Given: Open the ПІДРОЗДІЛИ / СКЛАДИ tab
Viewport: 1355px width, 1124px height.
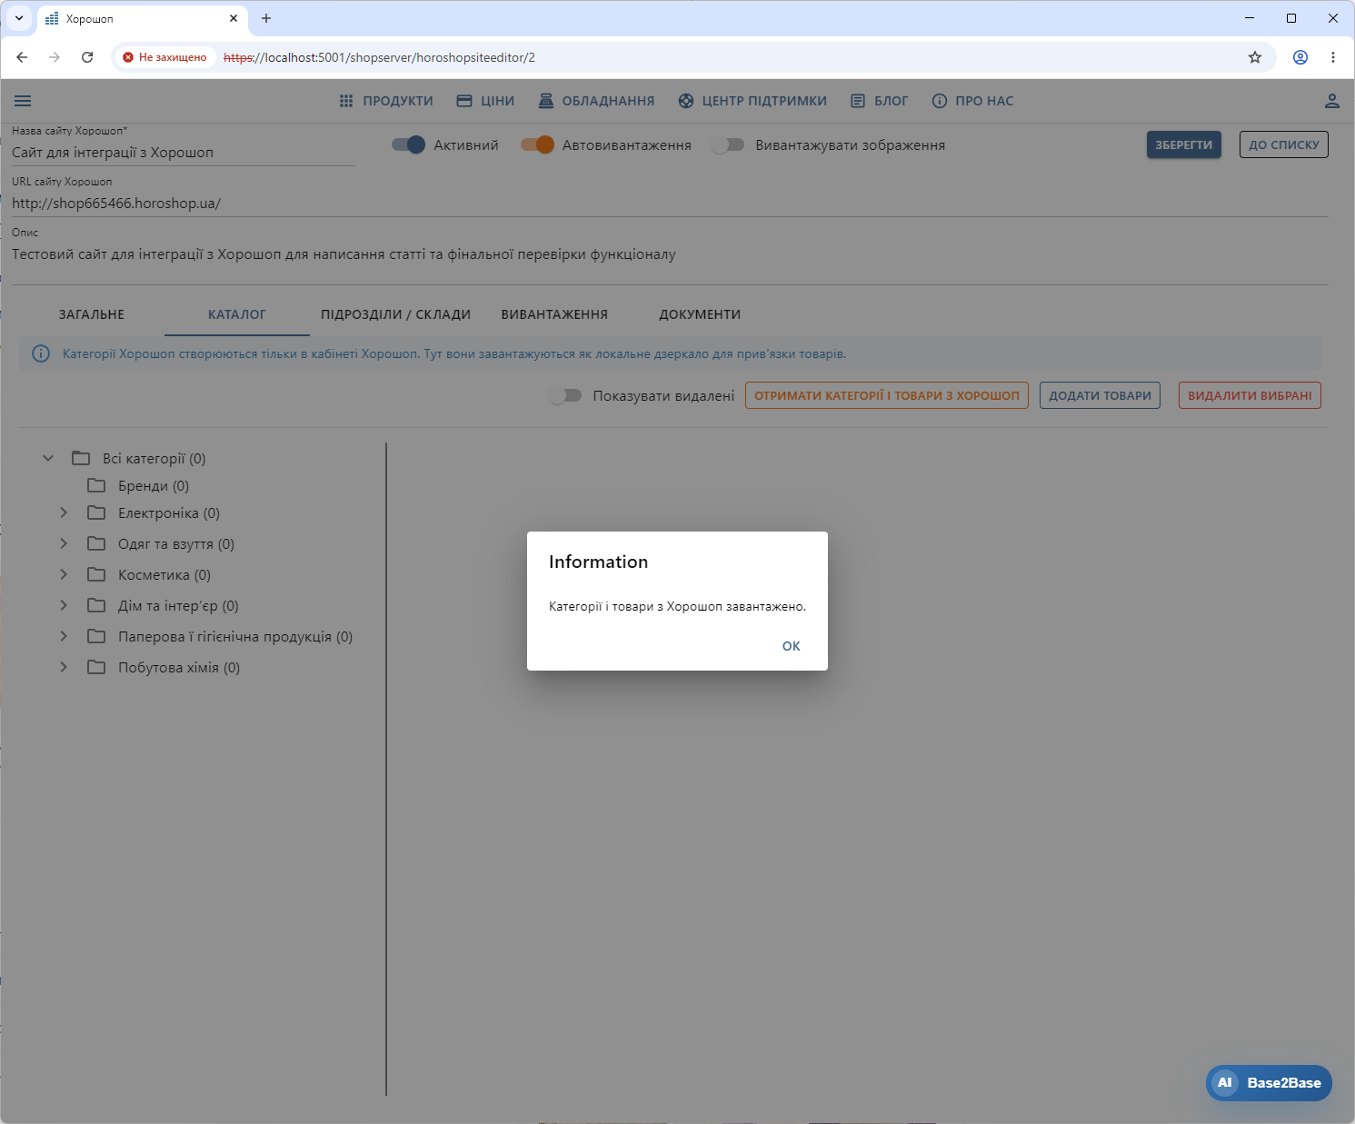Looking at the screenshot, I should click(396, 314).
